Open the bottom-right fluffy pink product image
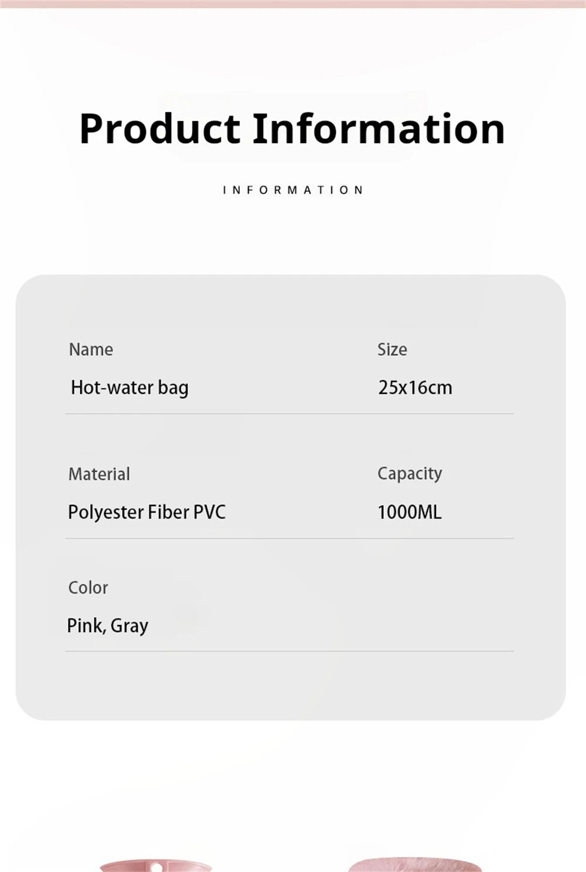The image size is (586, 872). pyautogui.click(x=415, y=865)
